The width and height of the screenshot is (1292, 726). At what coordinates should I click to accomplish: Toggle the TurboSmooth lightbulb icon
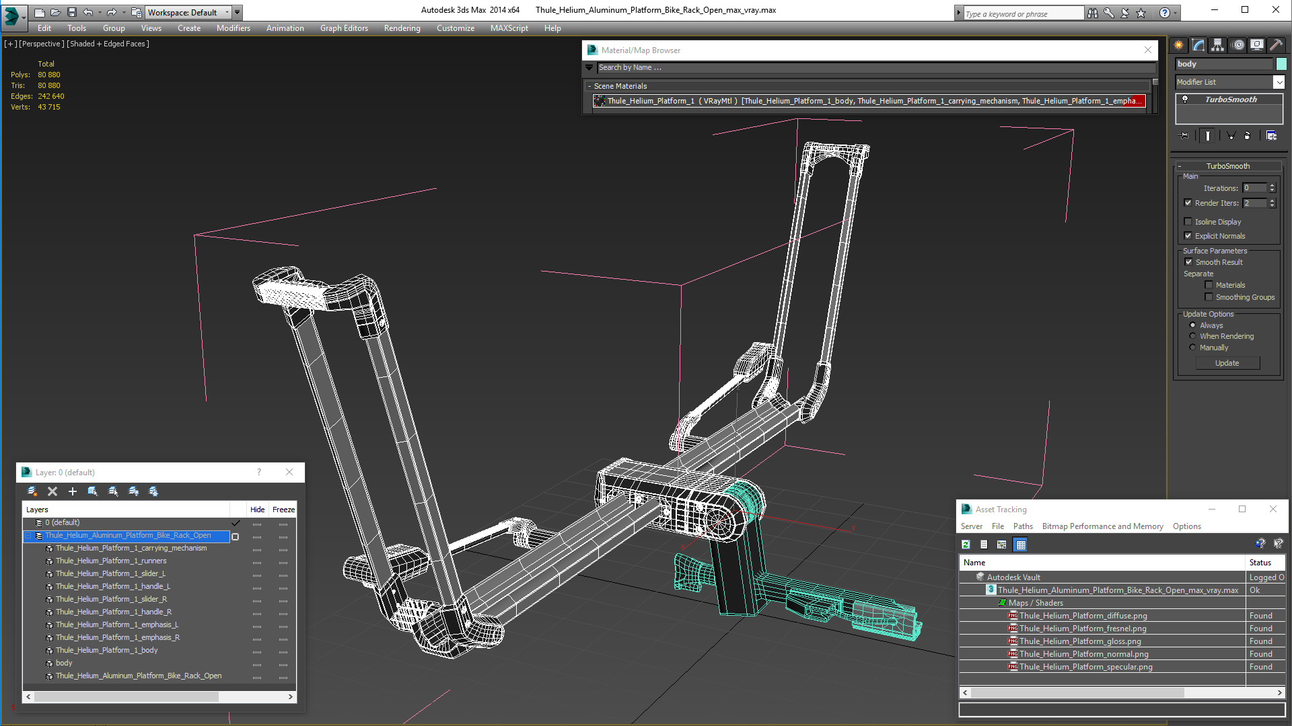(1185, 99)
